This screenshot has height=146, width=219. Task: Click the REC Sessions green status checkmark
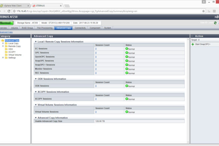pos(127,73)
